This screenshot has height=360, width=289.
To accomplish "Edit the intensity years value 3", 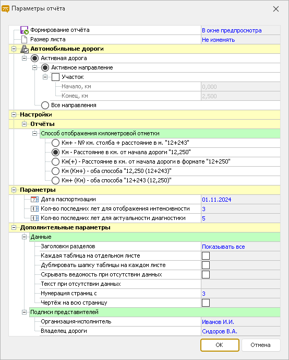I will 240,209.
